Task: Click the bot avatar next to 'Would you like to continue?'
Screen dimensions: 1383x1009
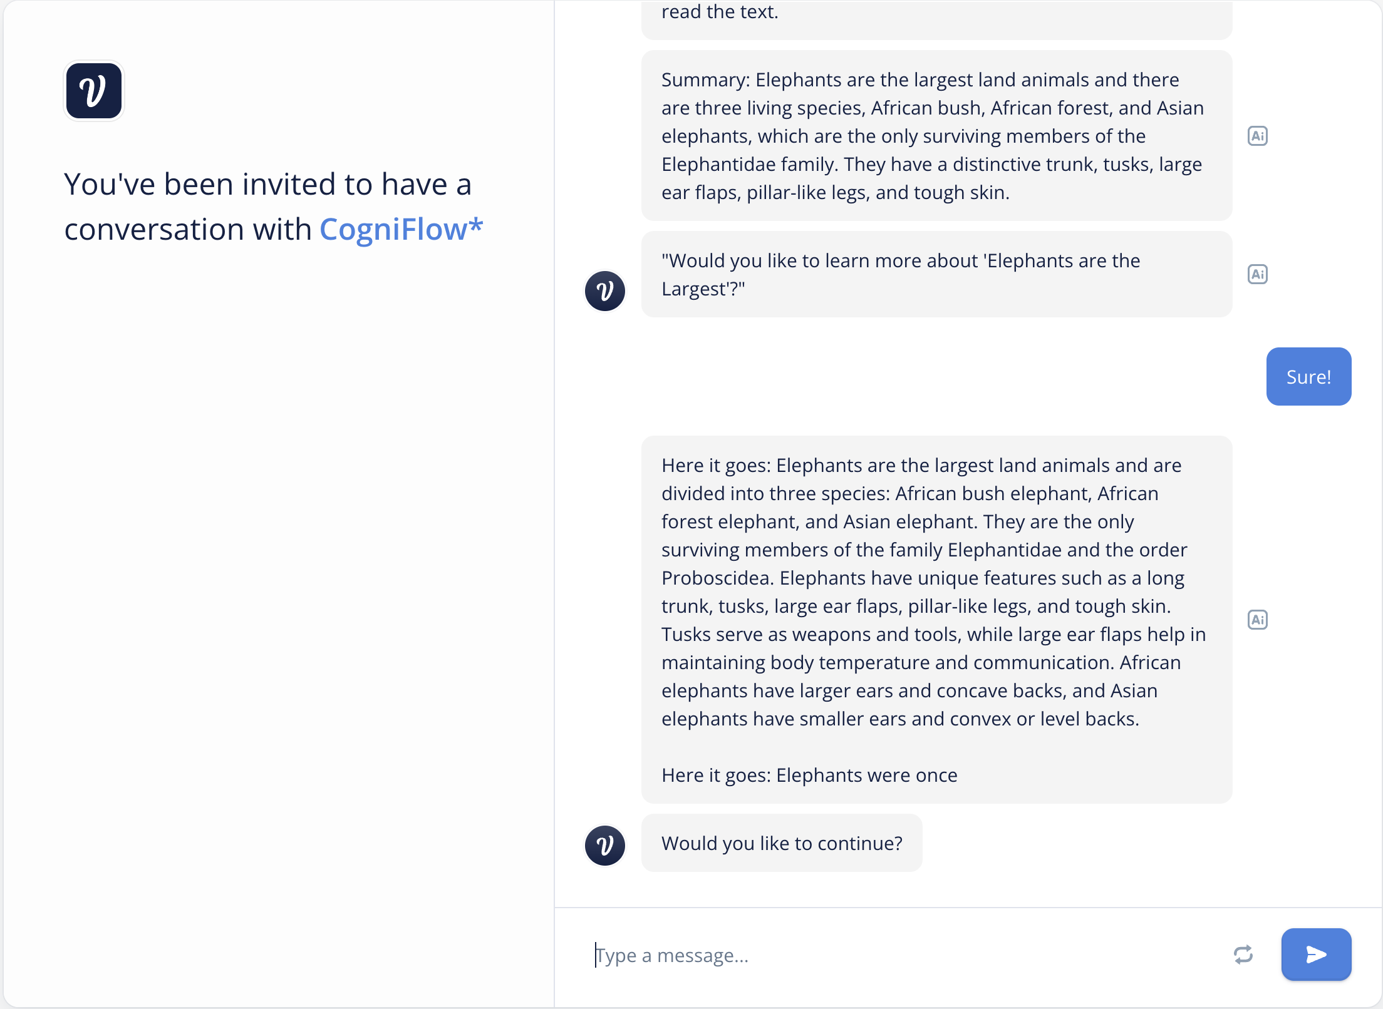Action: 604,845
